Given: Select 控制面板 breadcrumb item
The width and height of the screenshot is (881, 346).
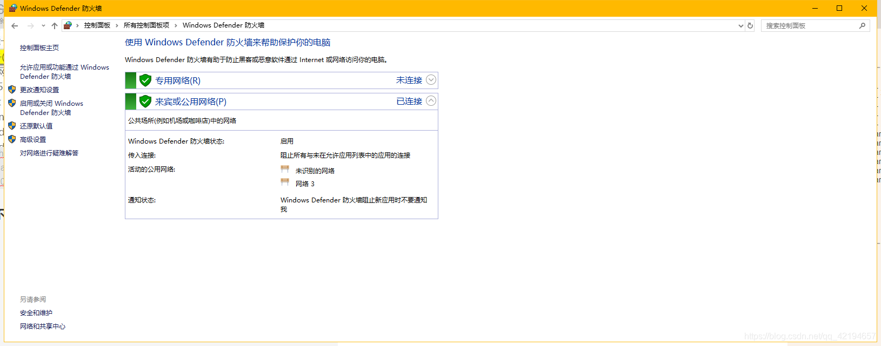Looking at the screenshot, I should click(x=97, y=25).
